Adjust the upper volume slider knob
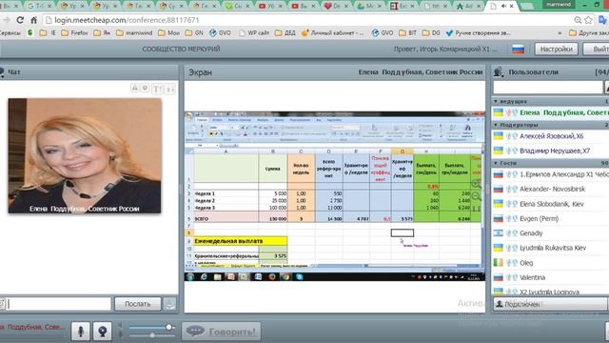Image resolution: width=609 pixels, height=343 pixels. pos(169,327)
